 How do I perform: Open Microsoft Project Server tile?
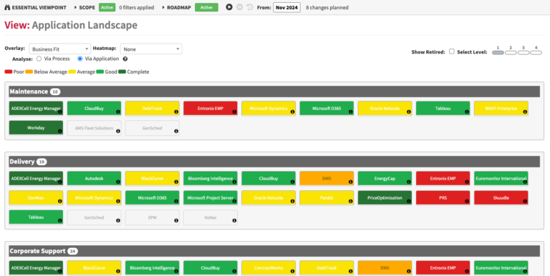[211, 198]
